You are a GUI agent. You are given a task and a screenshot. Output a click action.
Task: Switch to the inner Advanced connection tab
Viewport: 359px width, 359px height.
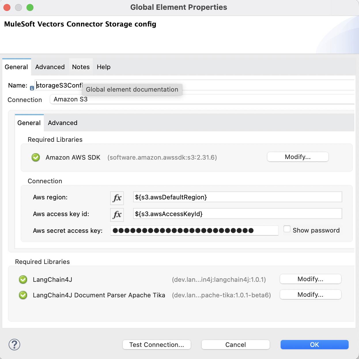63,123
